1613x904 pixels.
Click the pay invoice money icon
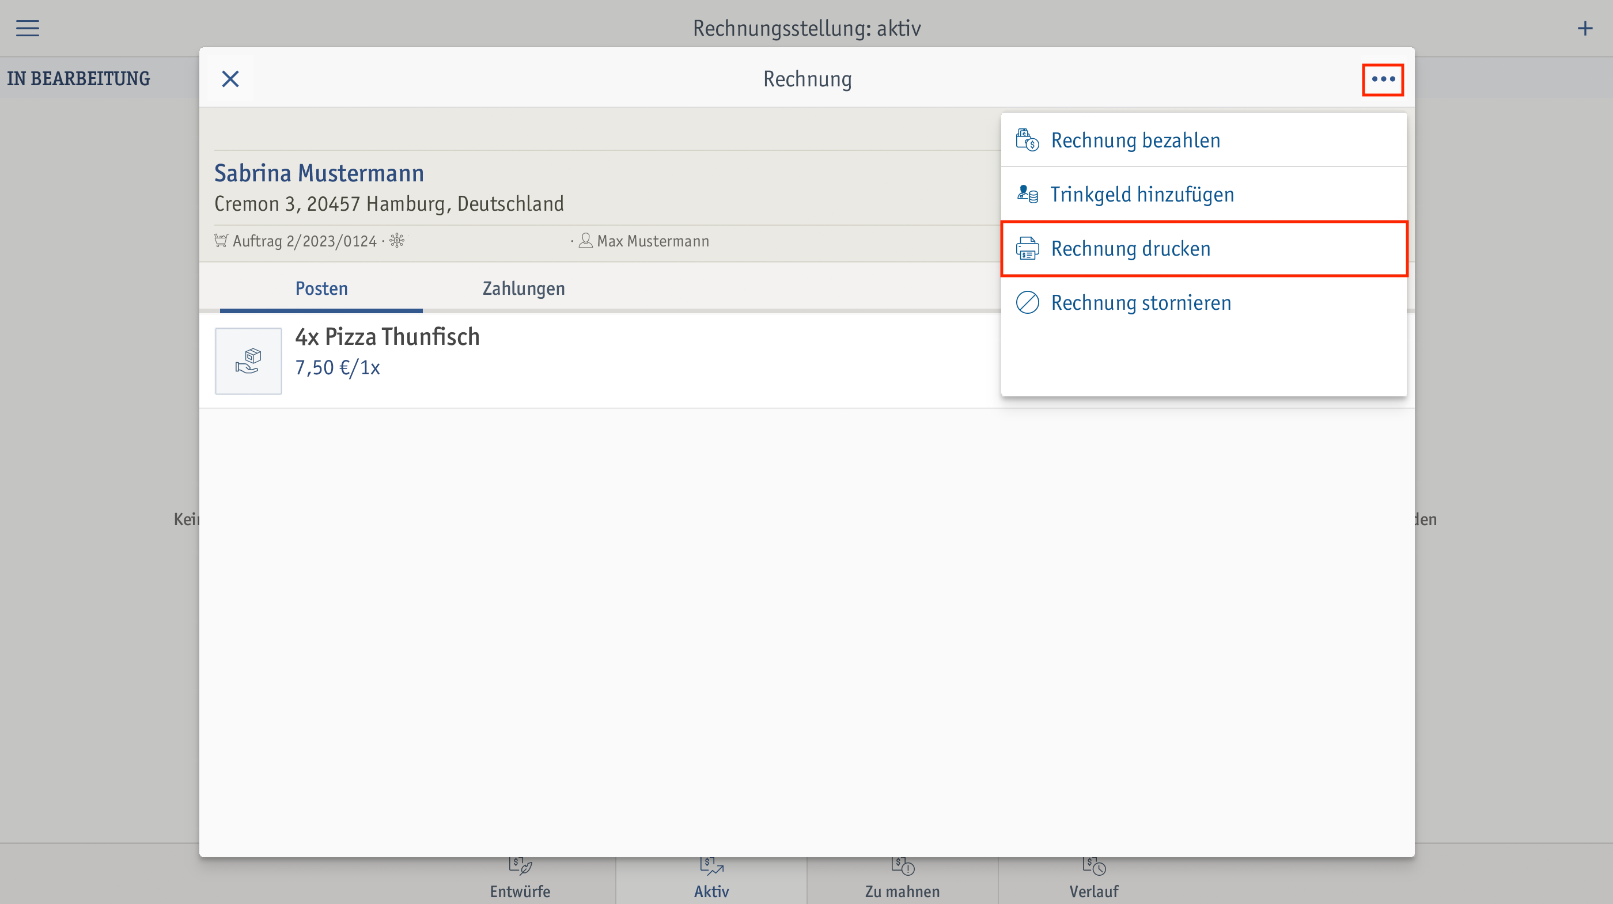(1027, 140)
